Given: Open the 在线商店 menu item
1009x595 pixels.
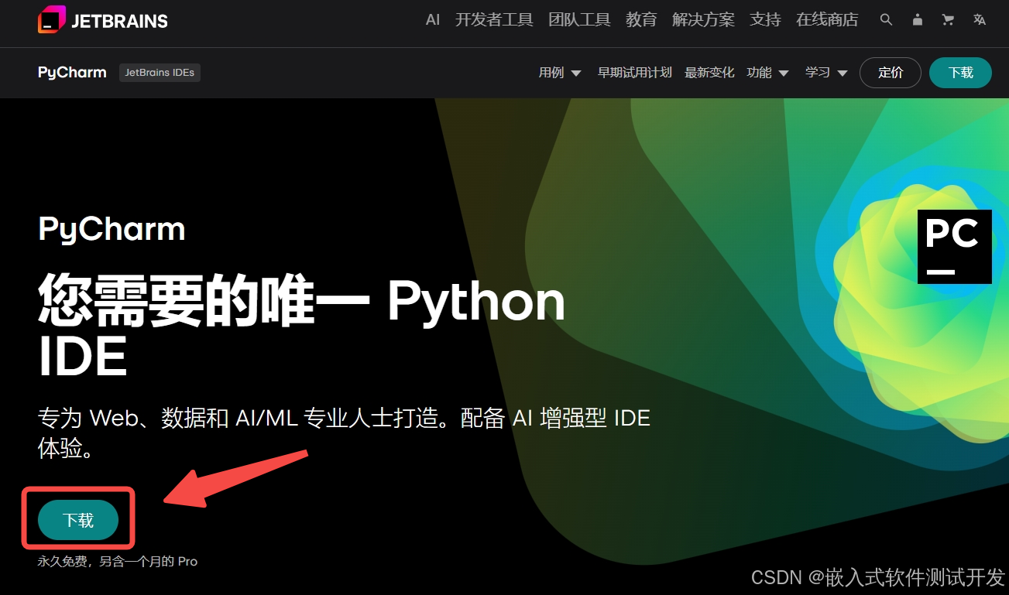Looking at the screenshot, I should [x=828, y=19].
